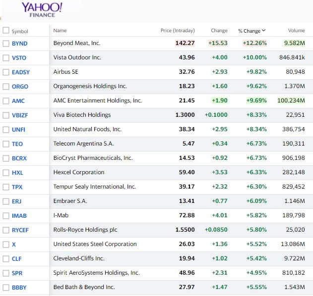Click the name Airbus SE
Image resolution: width=313 pixels, height=296 pixels.
(x=65, y=72)
